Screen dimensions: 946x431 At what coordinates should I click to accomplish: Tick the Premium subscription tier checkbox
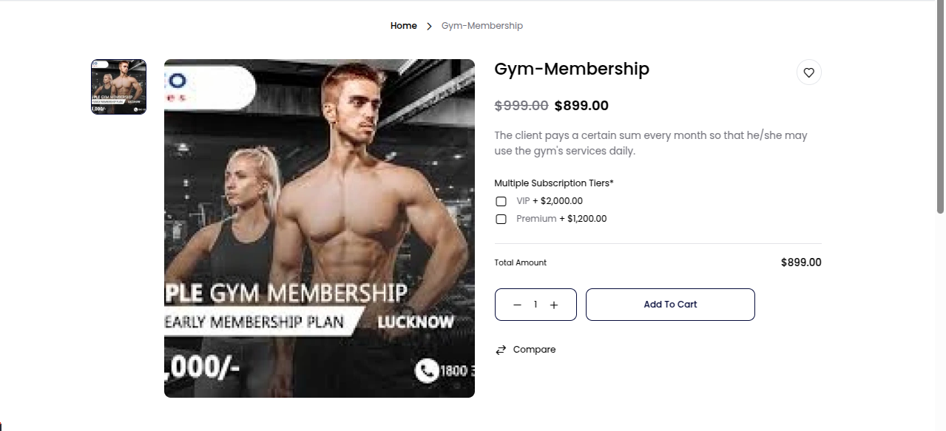click(501, 219)
